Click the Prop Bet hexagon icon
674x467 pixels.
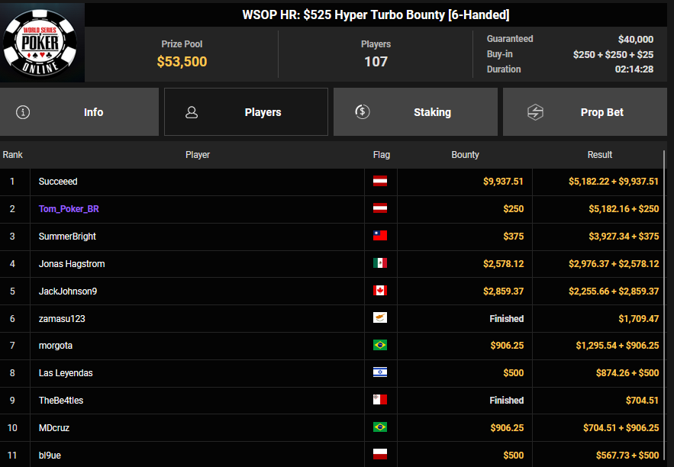[535, 112]
